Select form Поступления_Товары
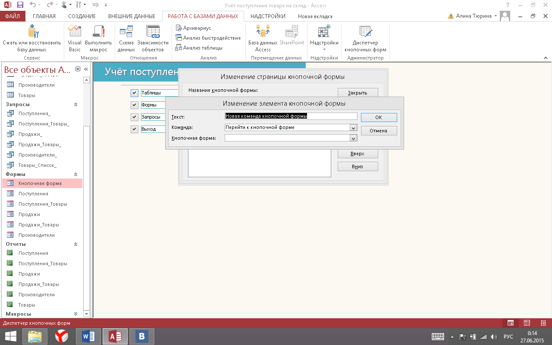This screenshot has height=345, width=552. [x=42, y=204]
